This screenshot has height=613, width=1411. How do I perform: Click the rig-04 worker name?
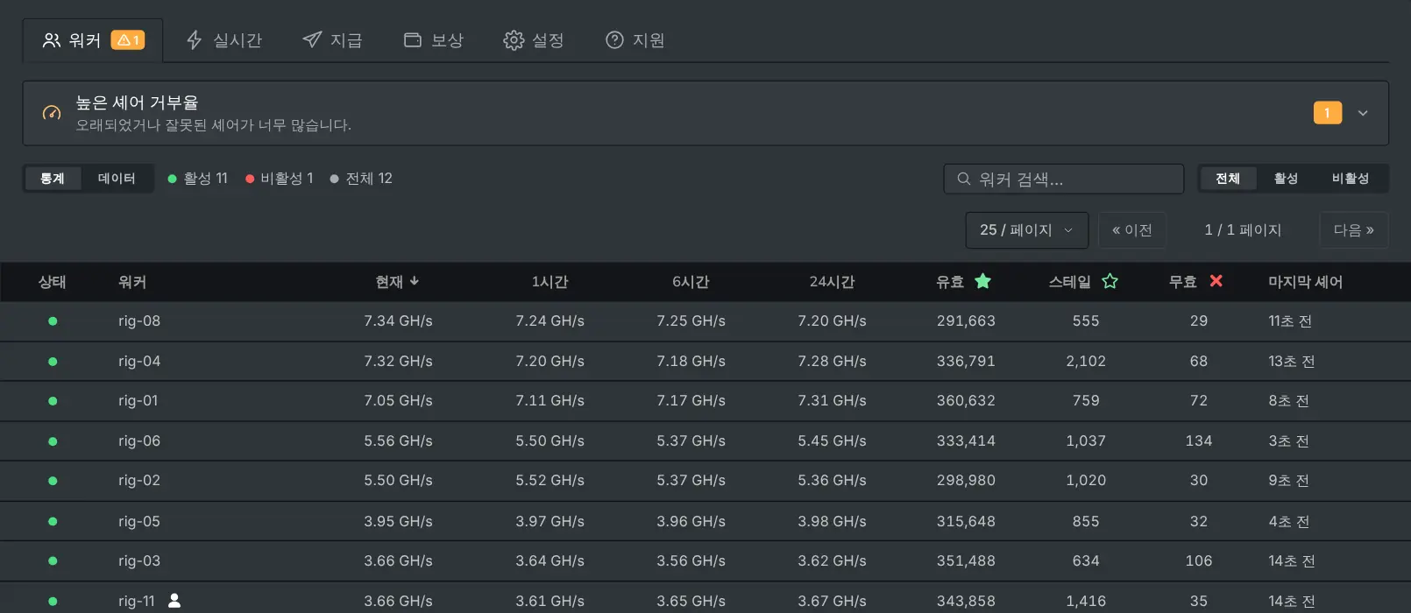tap(139, 362)
